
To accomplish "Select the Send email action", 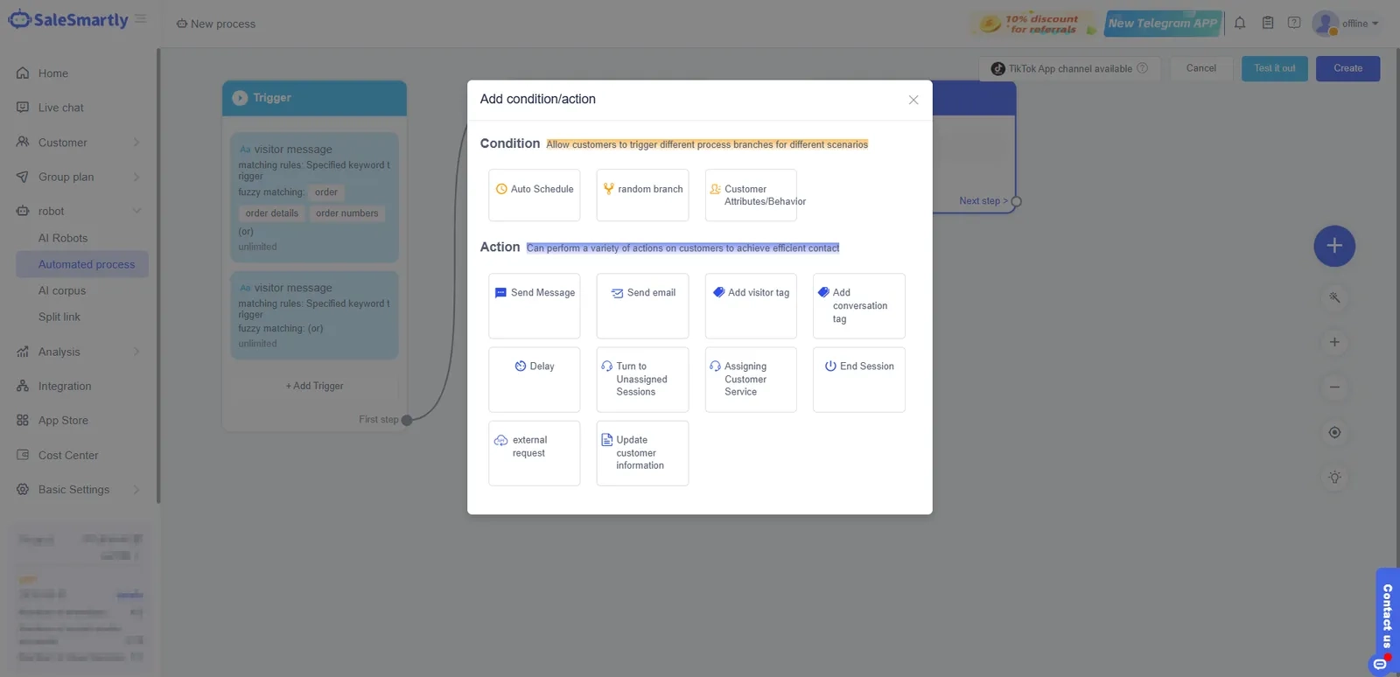I will point(642,306).
